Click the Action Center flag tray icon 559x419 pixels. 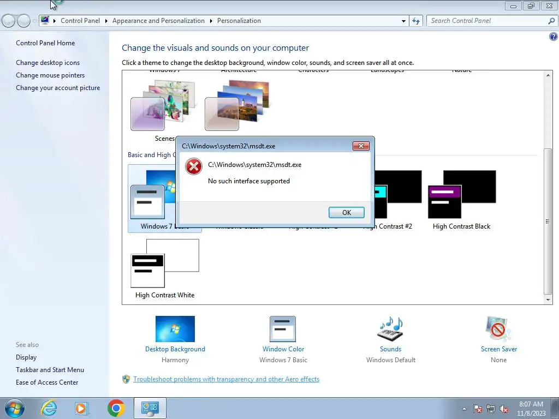(x=478, y=409)
